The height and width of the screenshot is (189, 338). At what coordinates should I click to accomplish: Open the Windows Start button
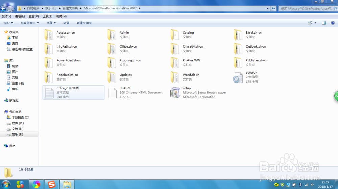6,184
